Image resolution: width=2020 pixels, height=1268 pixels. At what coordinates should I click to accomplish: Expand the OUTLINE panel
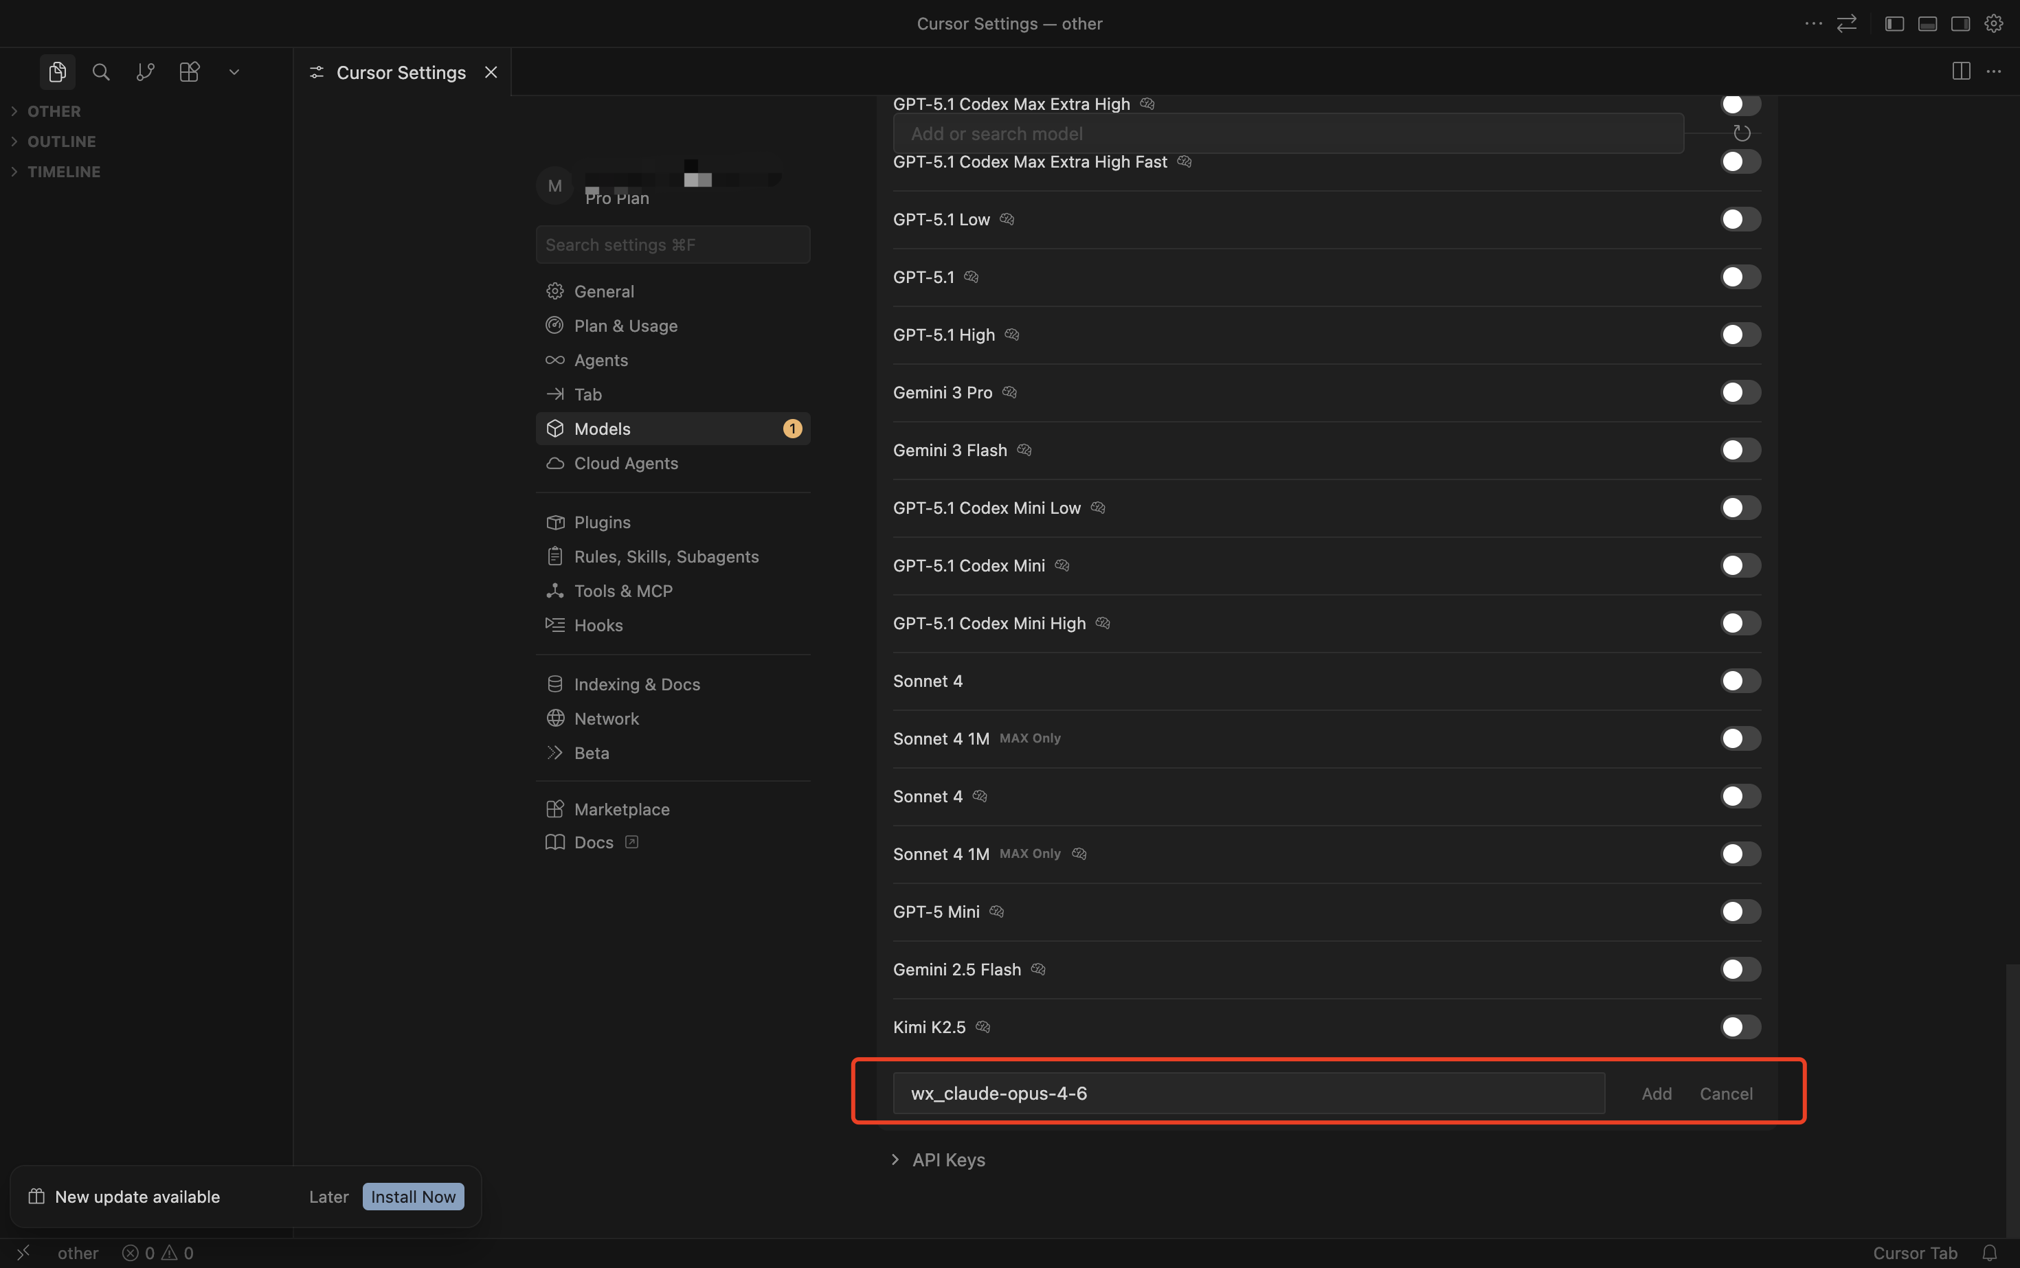tap(61, 141)
